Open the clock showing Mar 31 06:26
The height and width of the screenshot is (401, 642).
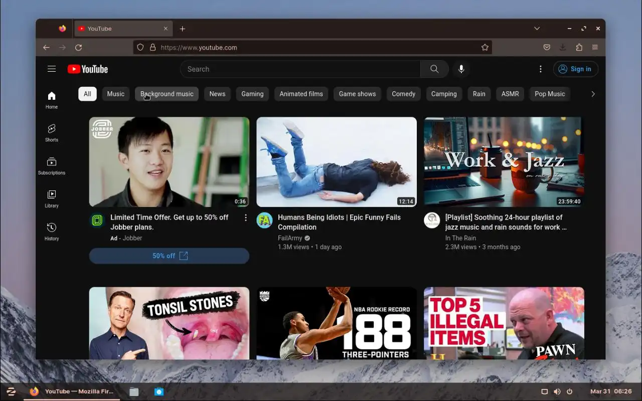point(611,391)
